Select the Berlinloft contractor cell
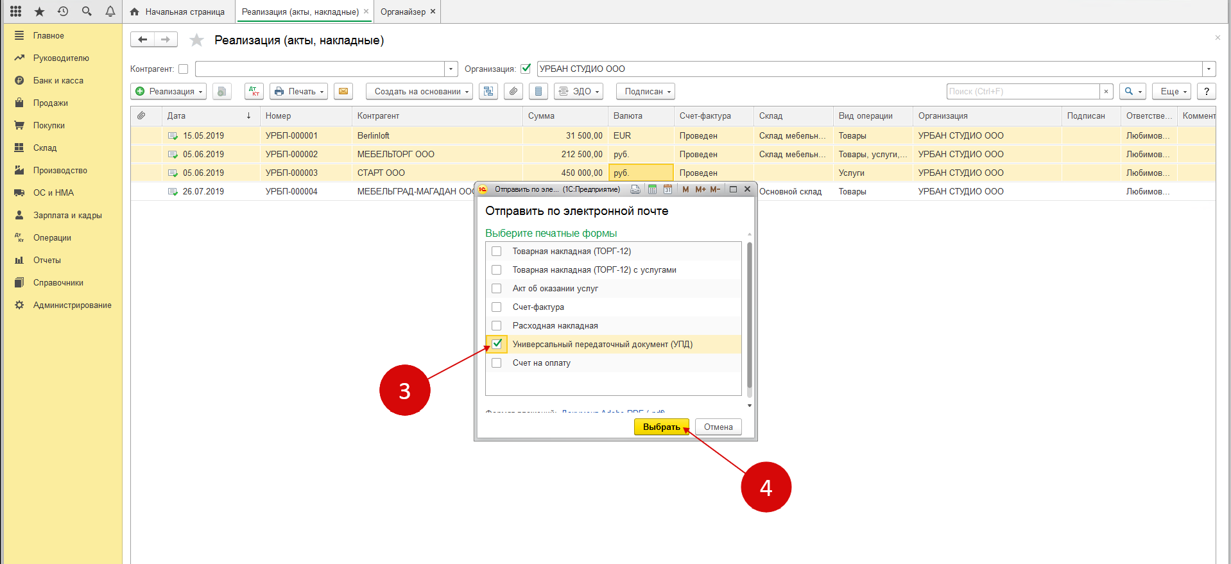The height and width of the screenshot is (564, 1231). pos(437,135)
